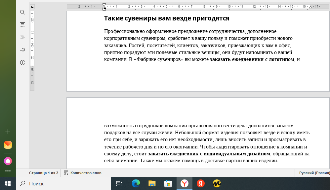This screenshot has width=330, height=190.
Task: Click the taskbar search box 'Поиск'
Action: 63,183
